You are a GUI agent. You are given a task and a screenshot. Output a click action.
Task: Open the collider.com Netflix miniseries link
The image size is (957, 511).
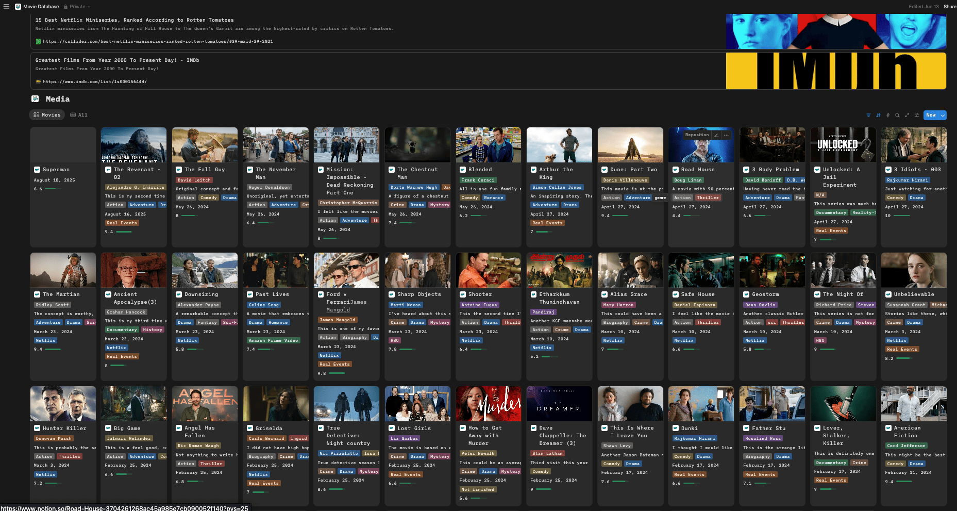pyautogui.click(x=158, y=41)
